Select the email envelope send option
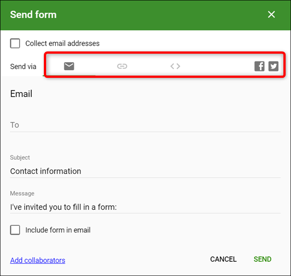The image size is (291, 276). [69, 66]
